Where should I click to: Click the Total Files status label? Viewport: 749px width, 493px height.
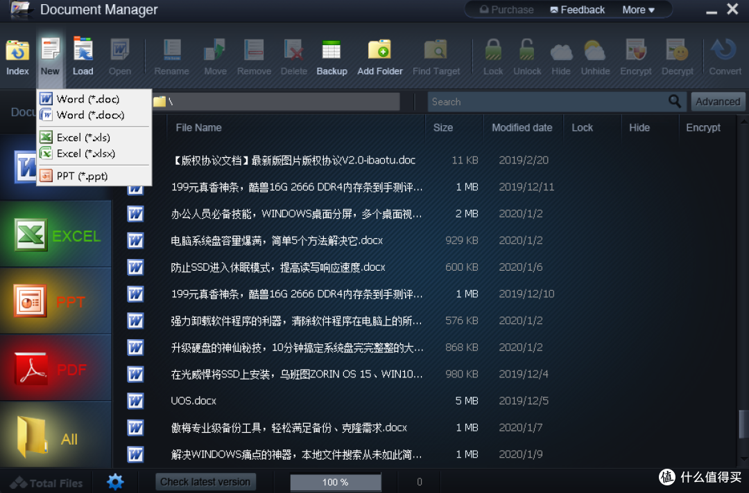click(46, 483)
